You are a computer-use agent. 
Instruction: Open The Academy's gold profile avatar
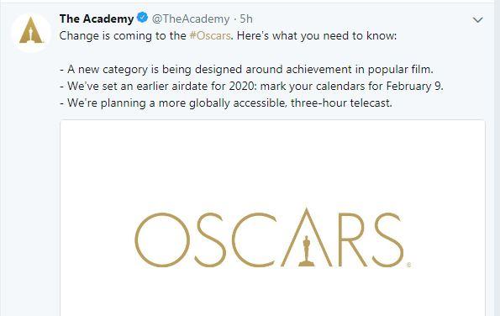pyautogui.click(x=31, y=33)
